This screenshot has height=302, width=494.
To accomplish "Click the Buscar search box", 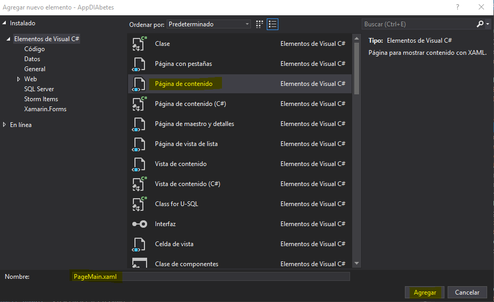I will coord(419,24).
